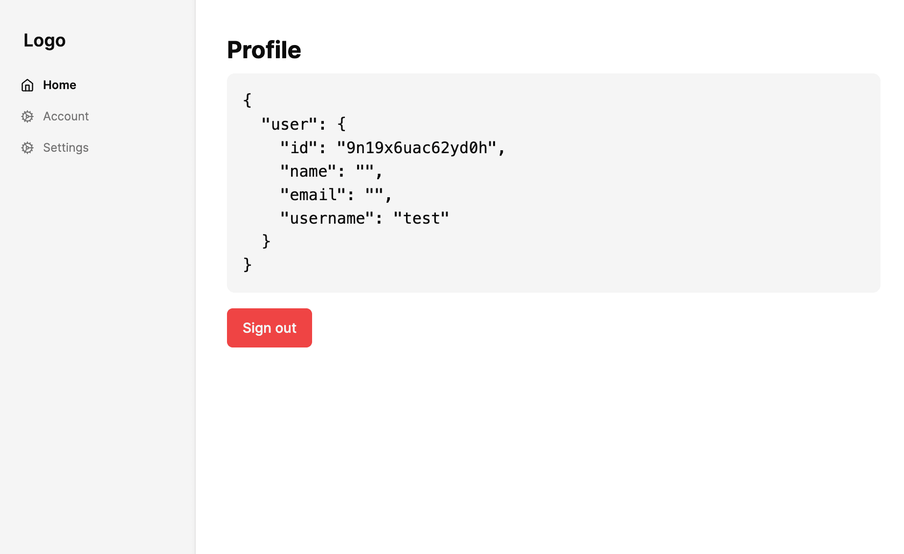
Task: Click the username value "test"
Action: click(x=421, y=218)
